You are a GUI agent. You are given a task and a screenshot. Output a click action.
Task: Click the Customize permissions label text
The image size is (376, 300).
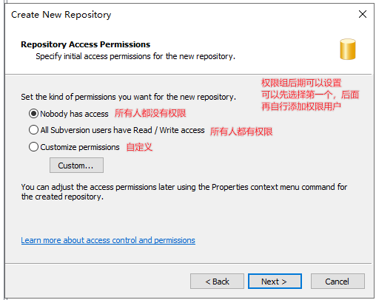coord(80,147)
